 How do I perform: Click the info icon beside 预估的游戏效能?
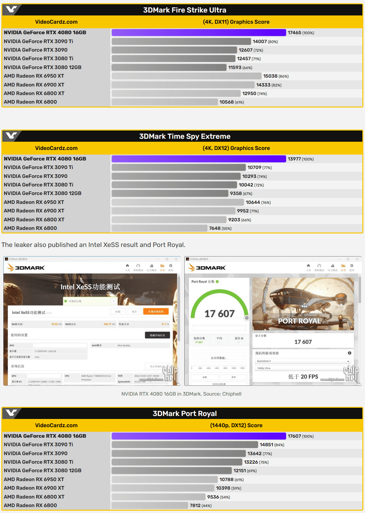350,353
